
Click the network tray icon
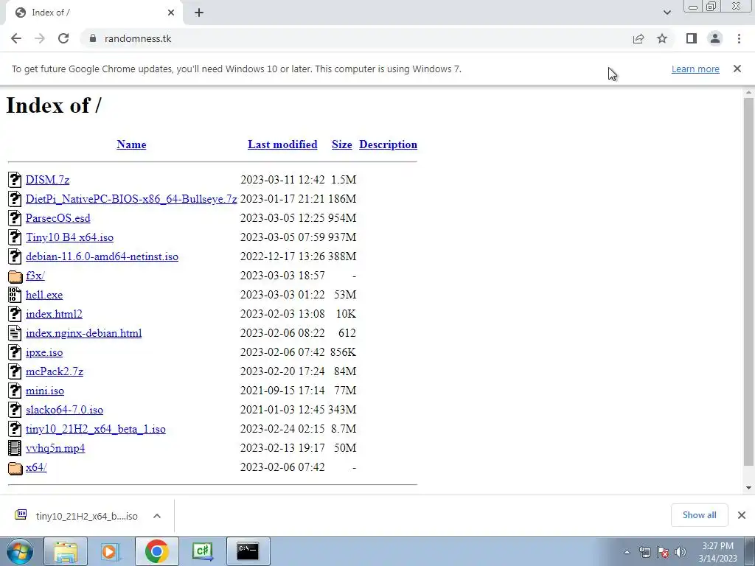click(x=645, y=553)
